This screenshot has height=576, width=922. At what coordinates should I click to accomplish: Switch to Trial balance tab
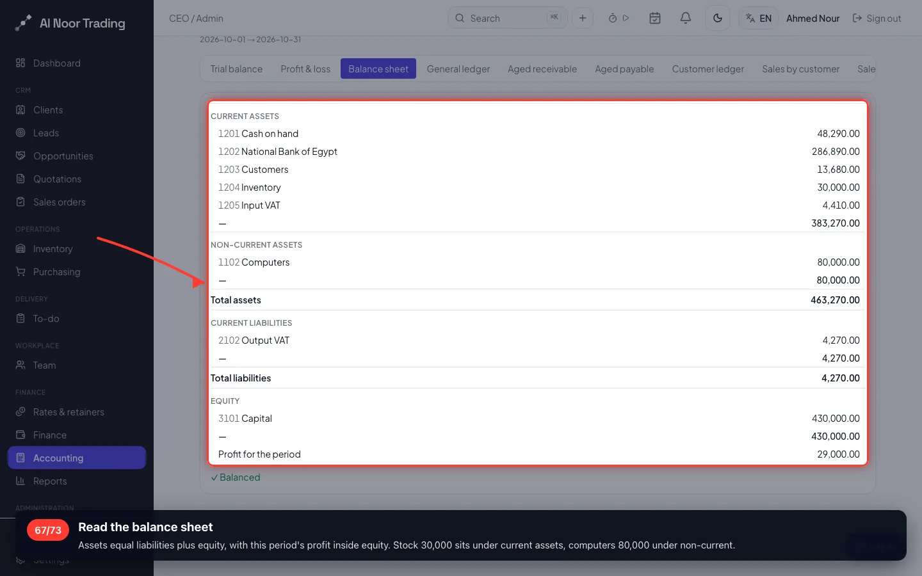point(236,68)
